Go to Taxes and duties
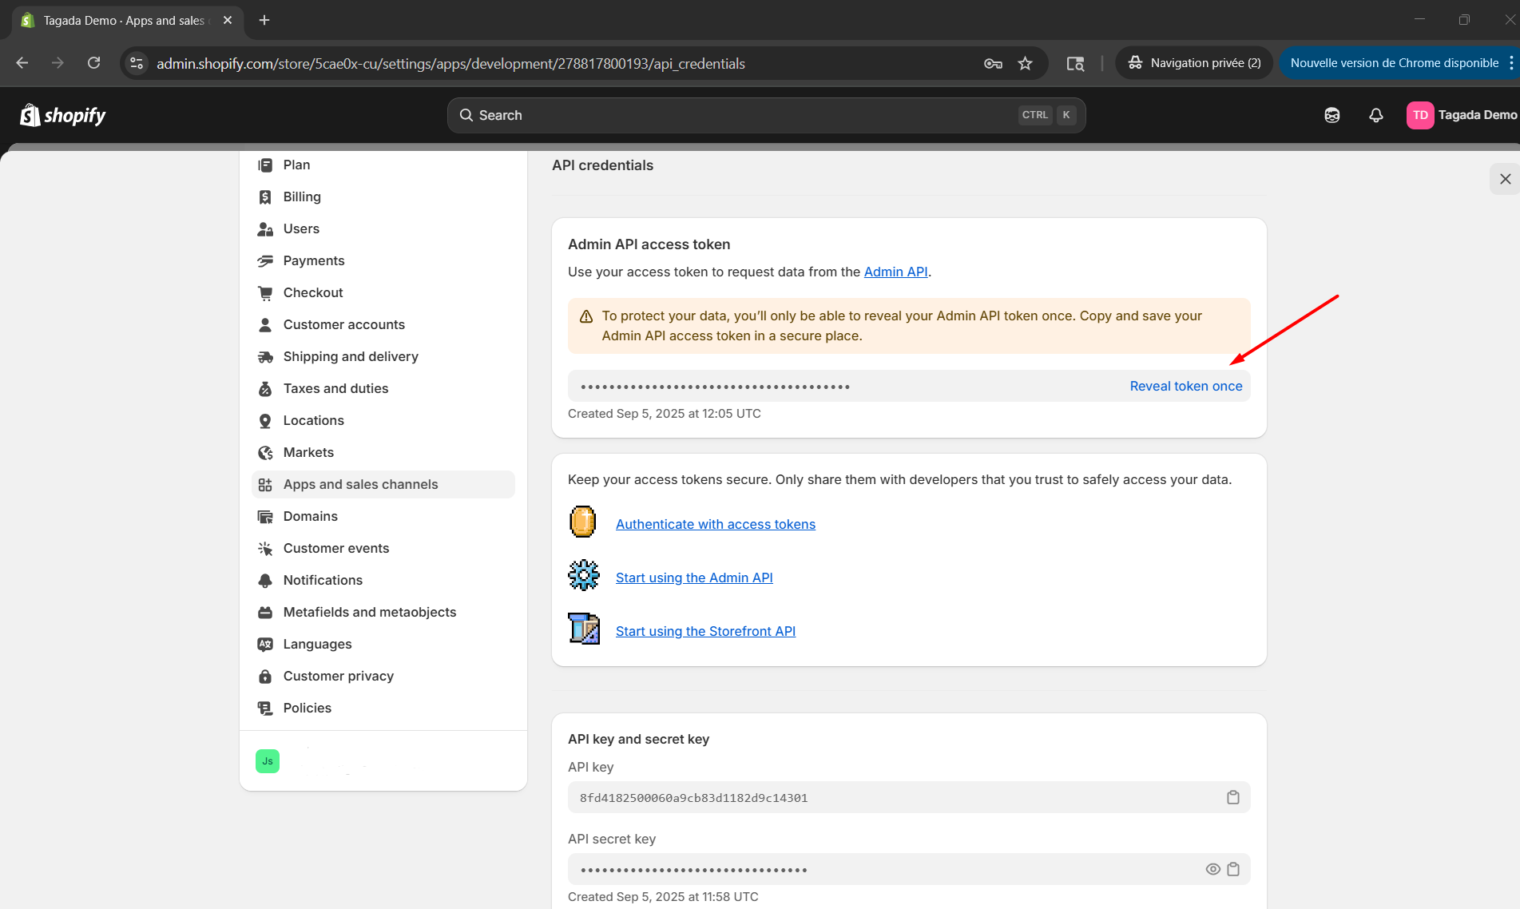The width and height of the screenshot is (1520, 909). 383,388
